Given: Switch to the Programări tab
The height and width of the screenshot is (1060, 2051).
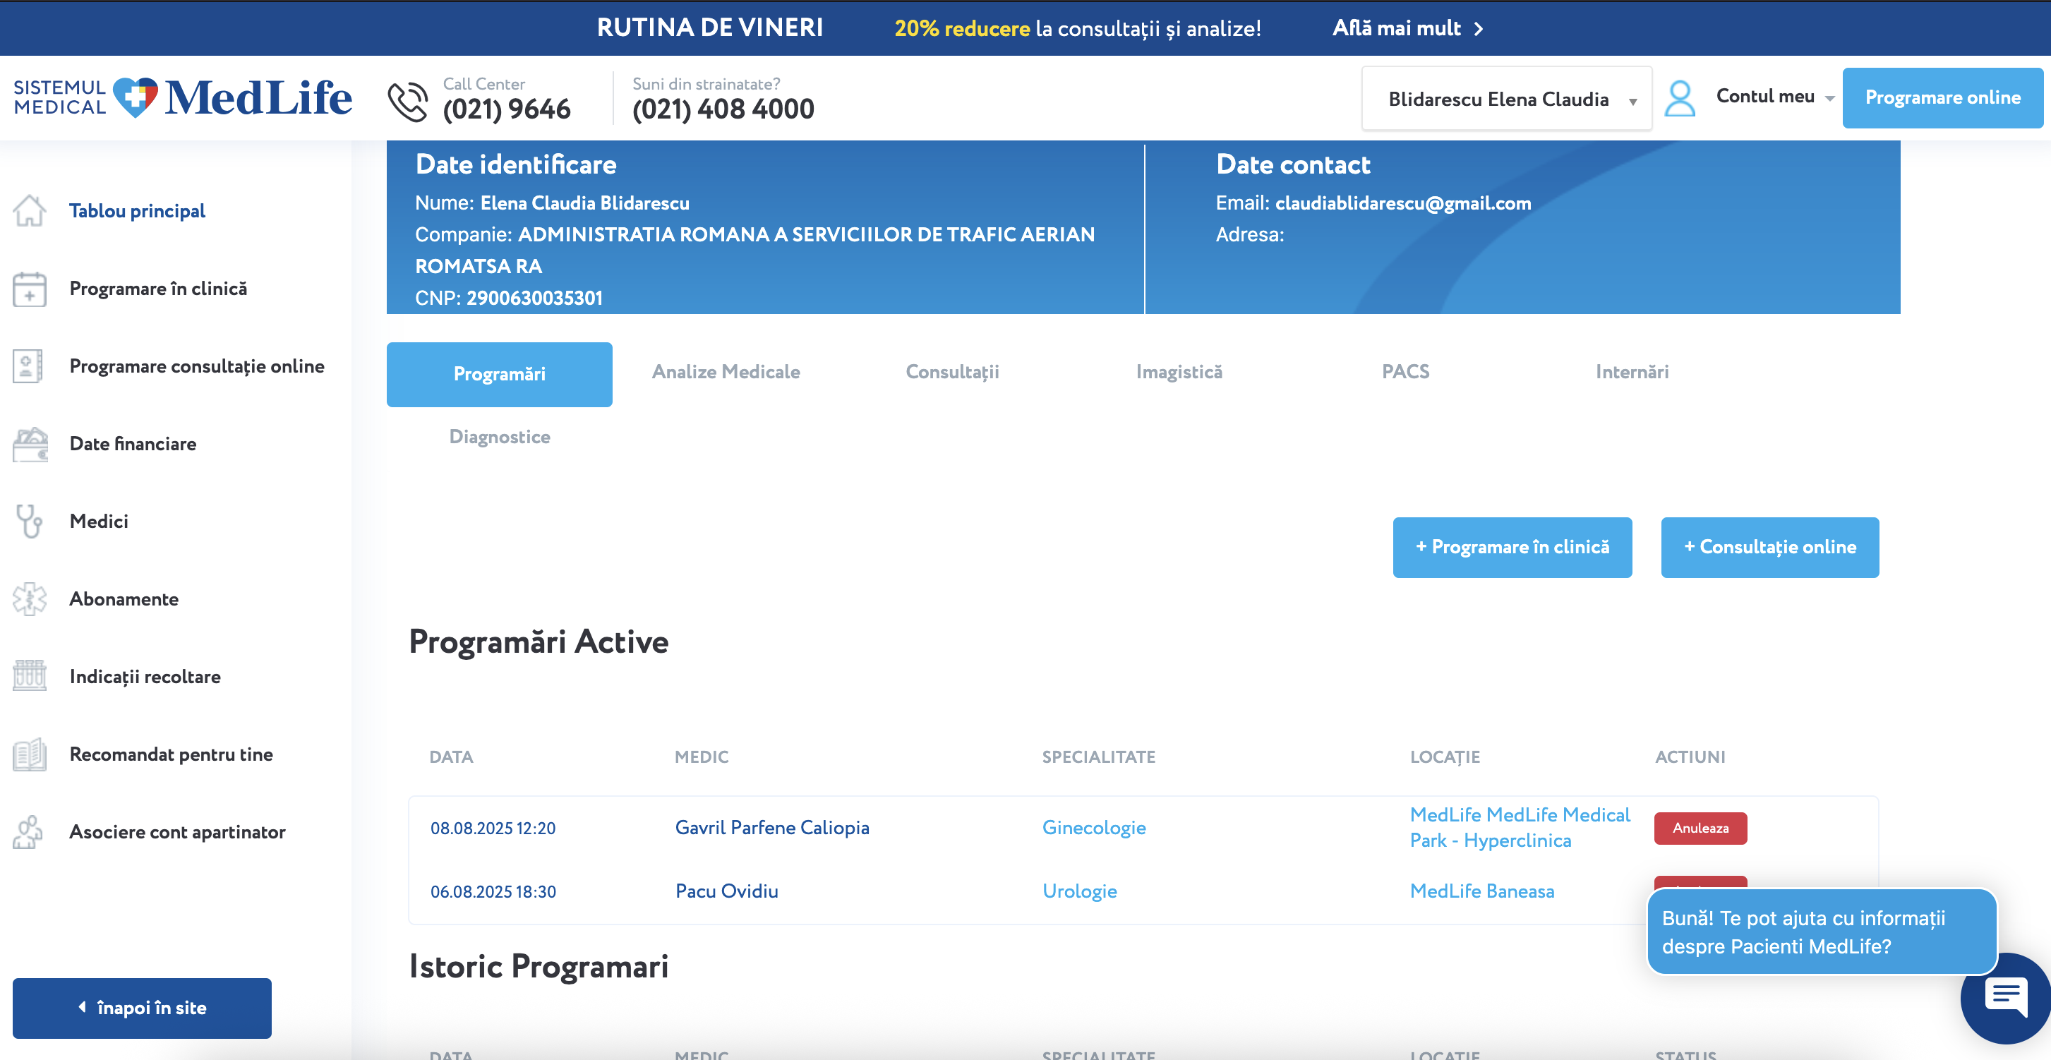Looking at the screenshot, I should (x=499, y=374).
